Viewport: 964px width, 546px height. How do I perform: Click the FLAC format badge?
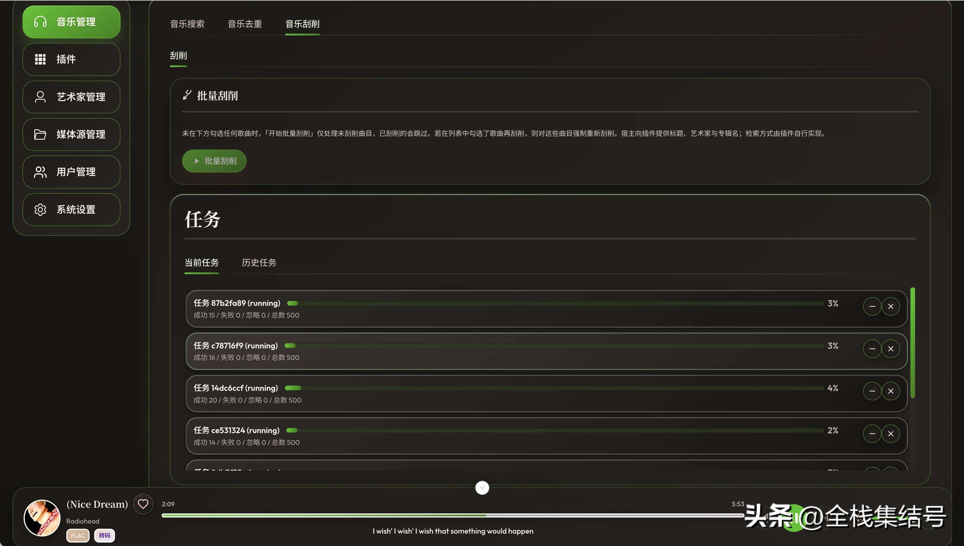click(x=78, y=536)
